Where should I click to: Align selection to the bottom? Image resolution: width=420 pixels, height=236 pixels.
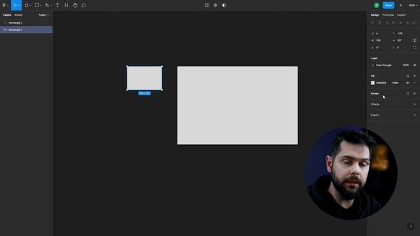tap(408, 23)
